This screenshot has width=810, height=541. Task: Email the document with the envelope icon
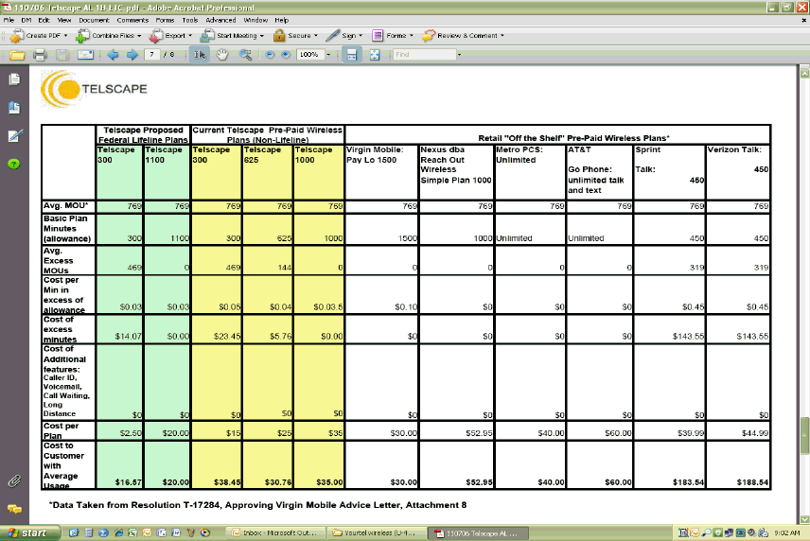85,55
